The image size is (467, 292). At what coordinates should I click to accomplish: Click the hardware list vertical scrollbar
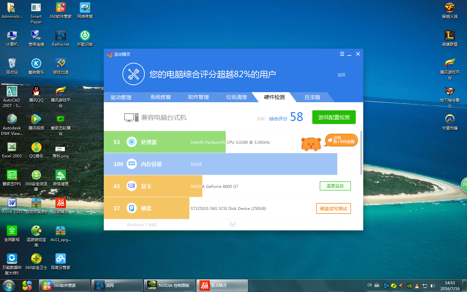point(361,153)
